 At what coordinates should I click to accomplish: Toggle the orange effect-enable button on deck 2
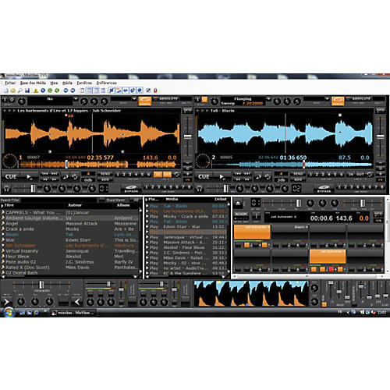(x=205, y=100)
